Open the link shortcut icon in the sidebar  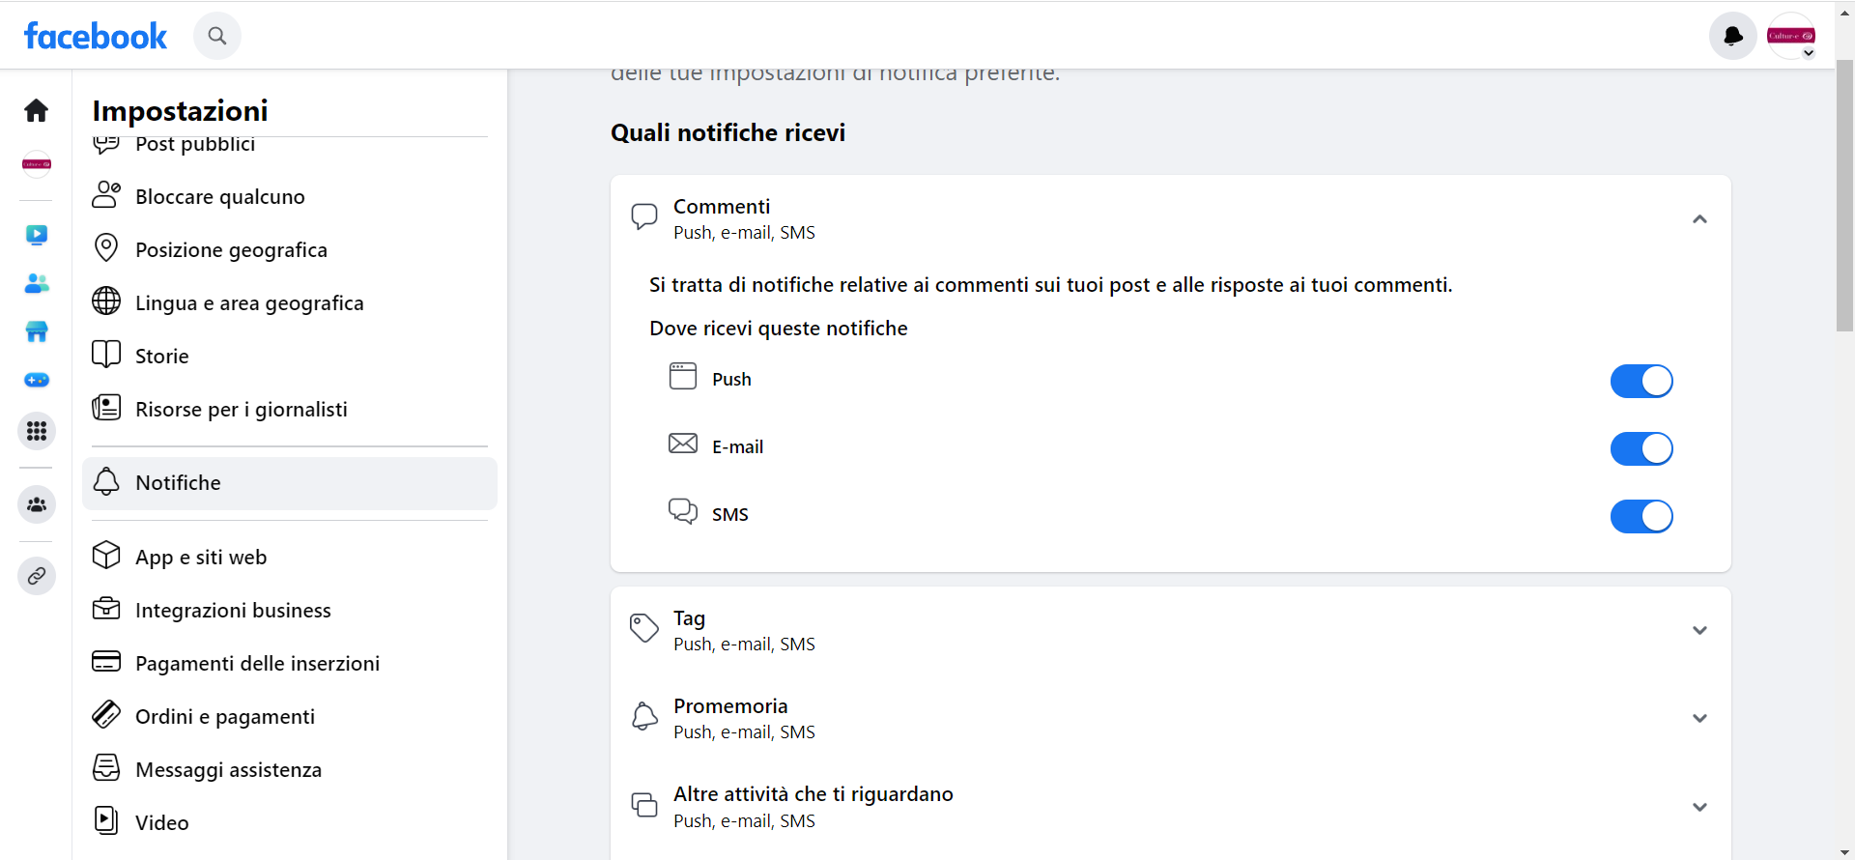point(36,576)
